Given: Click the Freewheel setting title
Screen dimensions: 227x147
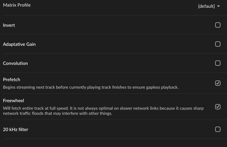Looking at the screenshot, I should [x=13, y=101].
